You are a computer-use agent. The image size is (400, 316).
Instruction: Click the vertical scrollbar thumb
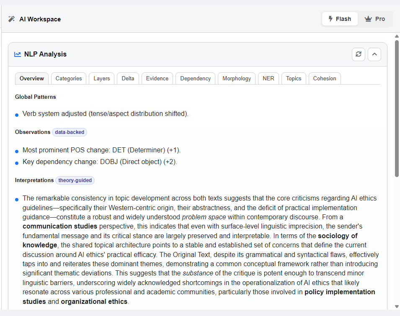397,108
